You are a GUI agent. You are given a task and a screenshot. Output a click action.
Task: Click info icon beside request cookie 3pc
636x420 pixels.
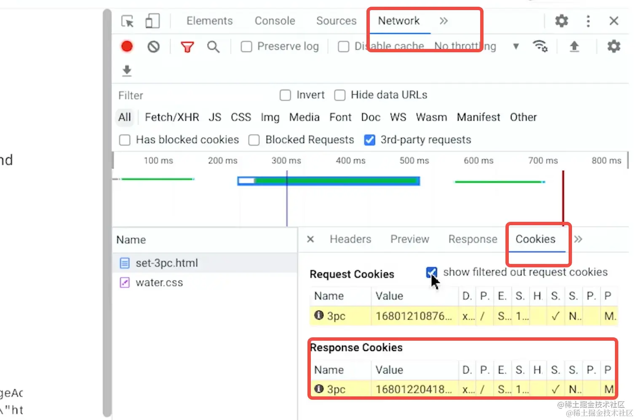tap(319, 315)
